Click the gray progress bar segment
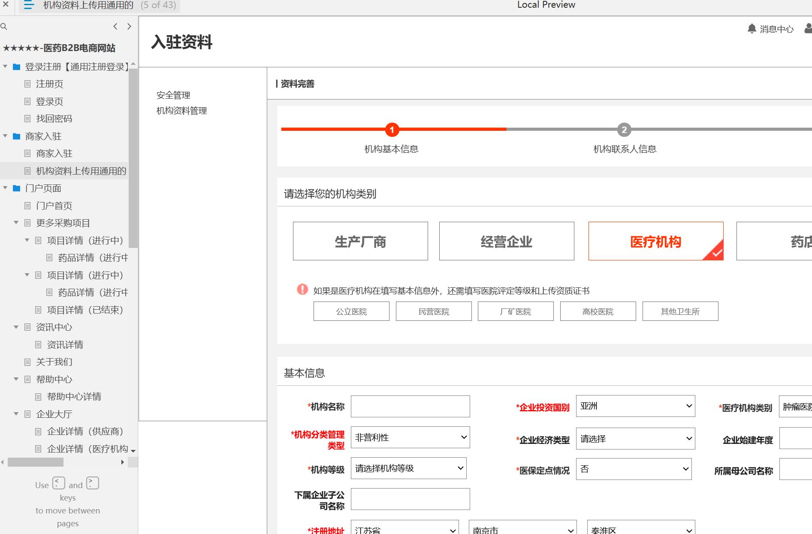The image size is (812, 534). (659, 129)
